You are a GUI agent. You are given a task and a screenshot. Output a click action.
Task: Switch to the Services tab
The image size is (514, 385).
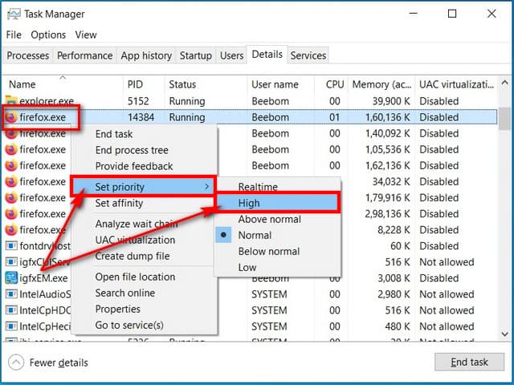click(x=308, y=55)
